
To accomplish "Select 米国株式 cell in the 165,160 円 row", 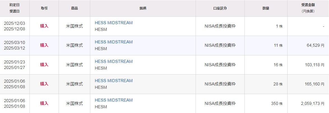I will (x=74, y=84).
